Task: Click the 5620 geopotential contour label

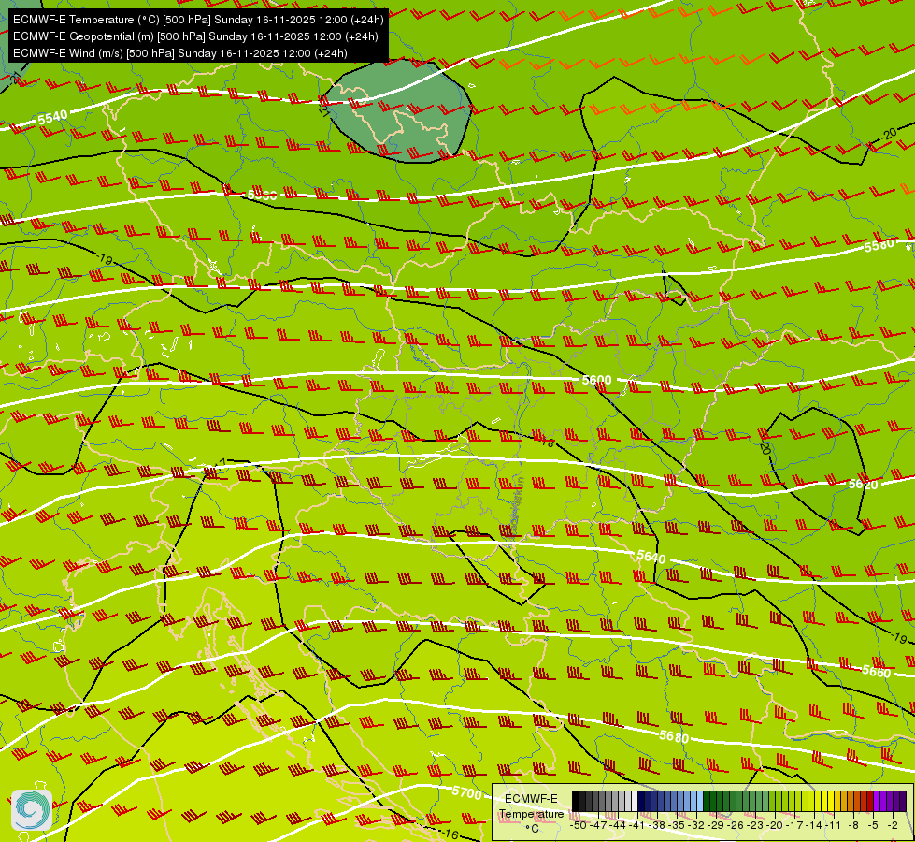Action: (x=863, y=485)
